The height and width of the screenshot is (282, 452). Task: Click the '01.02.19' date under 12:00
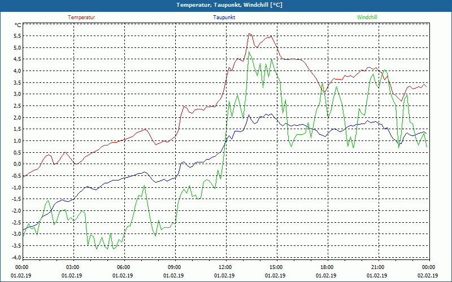click(224, 275)
